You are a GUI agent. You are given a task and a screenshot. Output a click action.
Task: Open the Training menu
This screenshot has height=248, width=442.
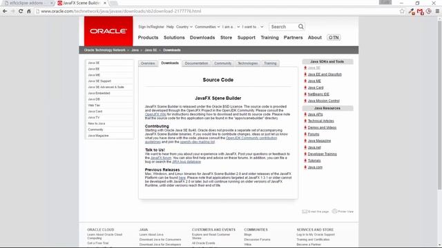pyautogui.click(x=269, y=37)
